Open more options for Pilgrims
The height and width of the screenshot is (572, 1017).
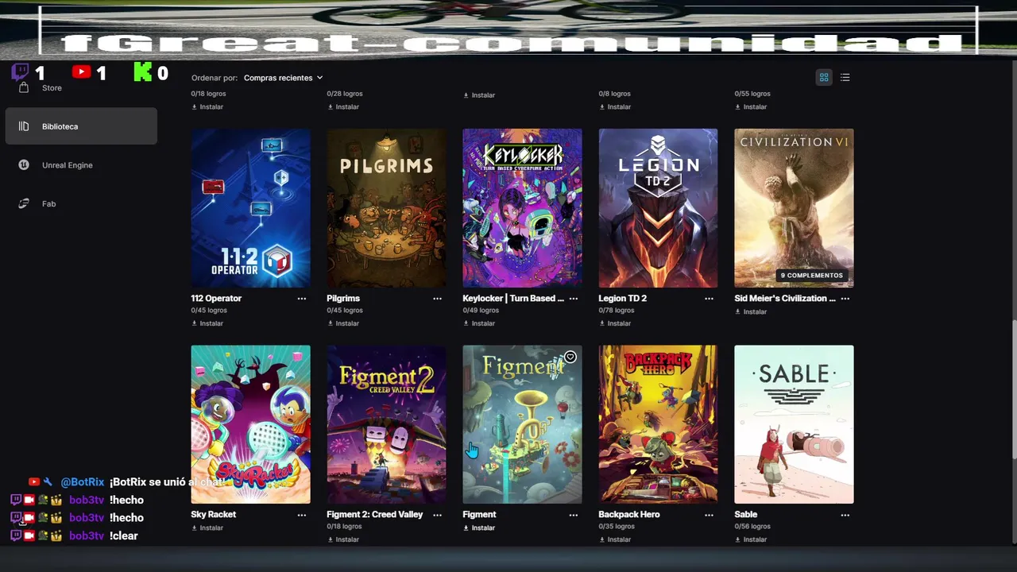click(437, 299)
